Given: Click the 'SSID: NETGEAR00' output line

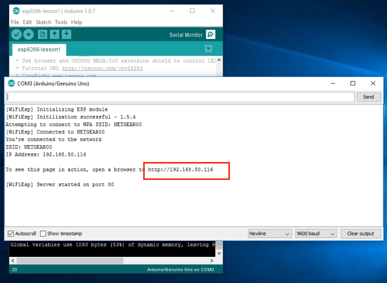Looking at the screenshot, I should (x=29, y=147).
